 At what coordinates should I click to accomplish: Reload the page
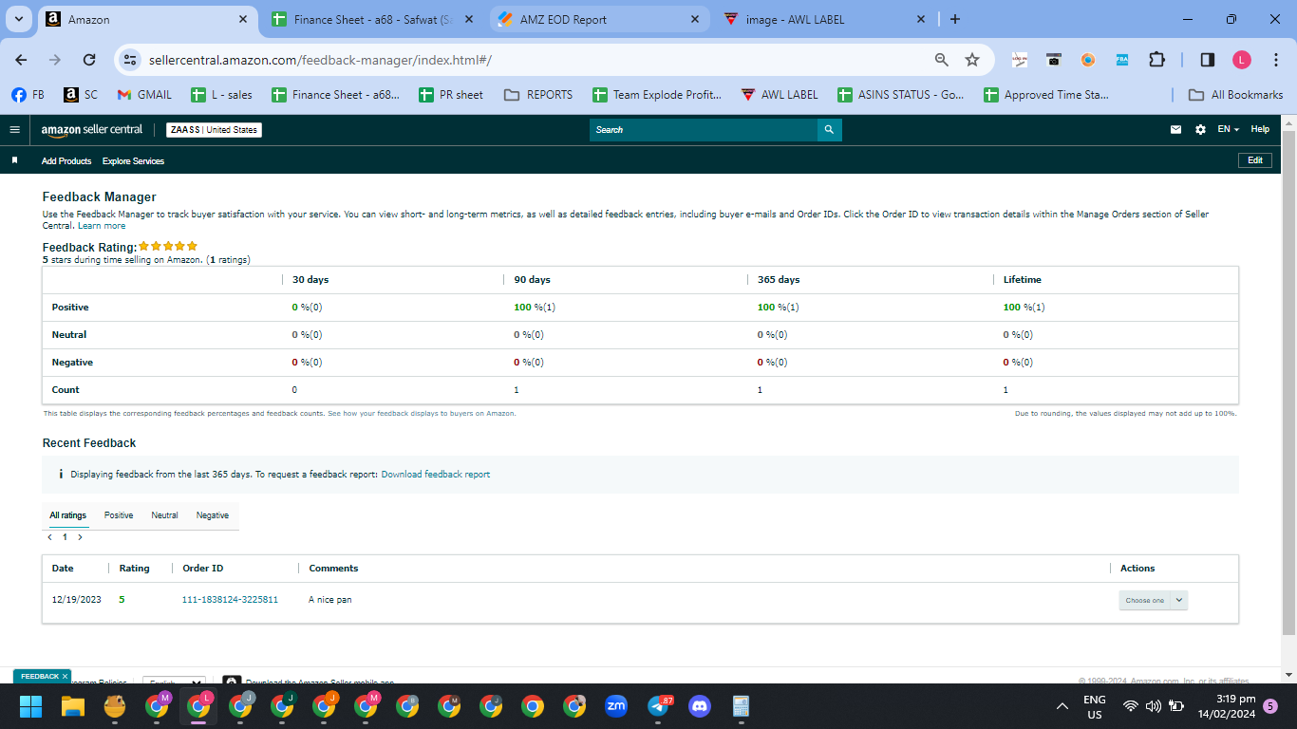(89, 59)
